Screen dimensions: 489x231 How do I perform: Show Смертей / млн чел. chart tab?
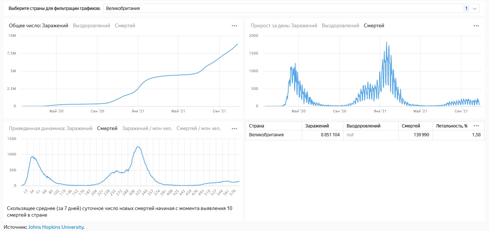click(199, 129)
